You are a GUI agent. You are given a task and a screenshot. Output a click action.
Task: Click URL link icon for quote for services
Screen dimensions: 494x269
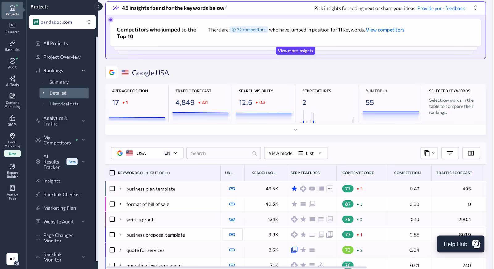click(232, 250)
